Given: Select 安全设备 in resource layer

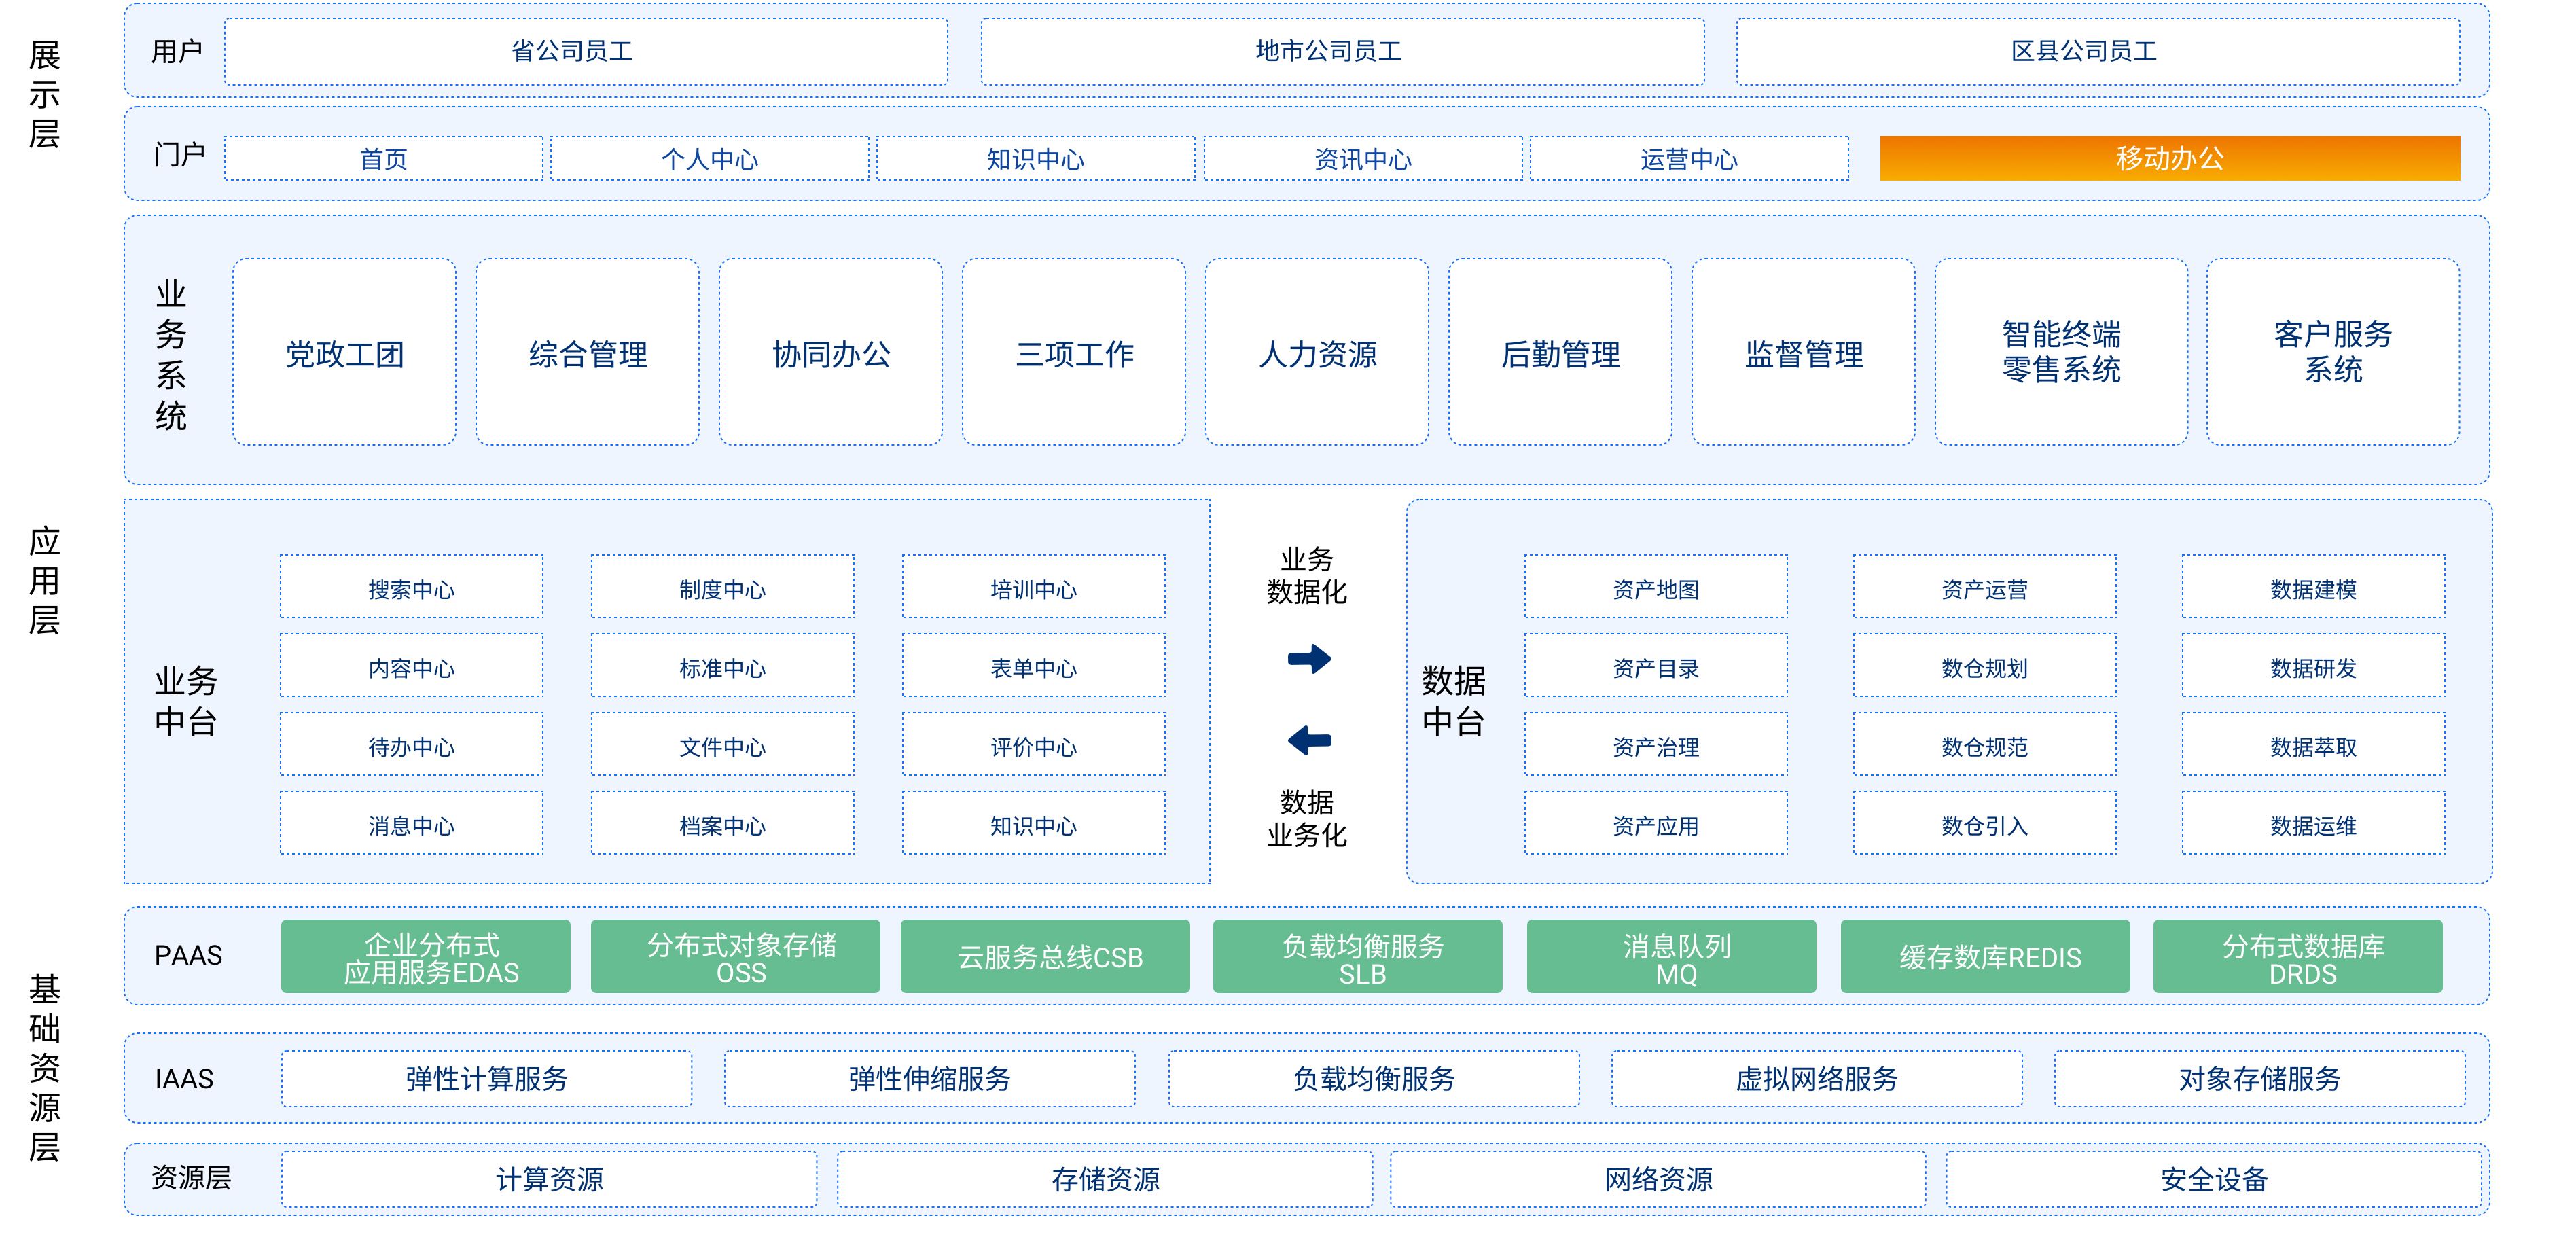Looking at the screenshot, I should (2213, 1178).
